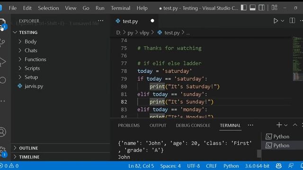Split the editor to the right
The height and width of the screenshot is (170, 303).
pos(292,21)
